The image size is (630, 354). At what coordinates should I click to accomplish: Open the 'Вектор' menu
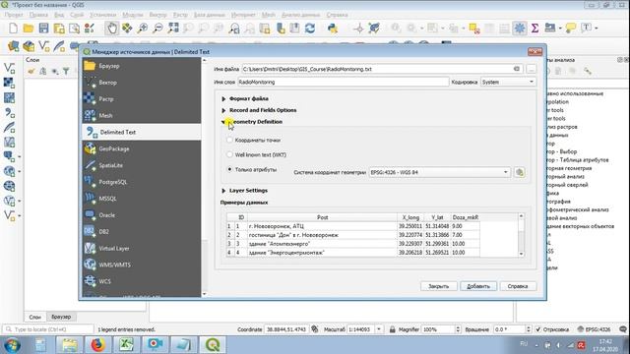(x=157, y=15)
